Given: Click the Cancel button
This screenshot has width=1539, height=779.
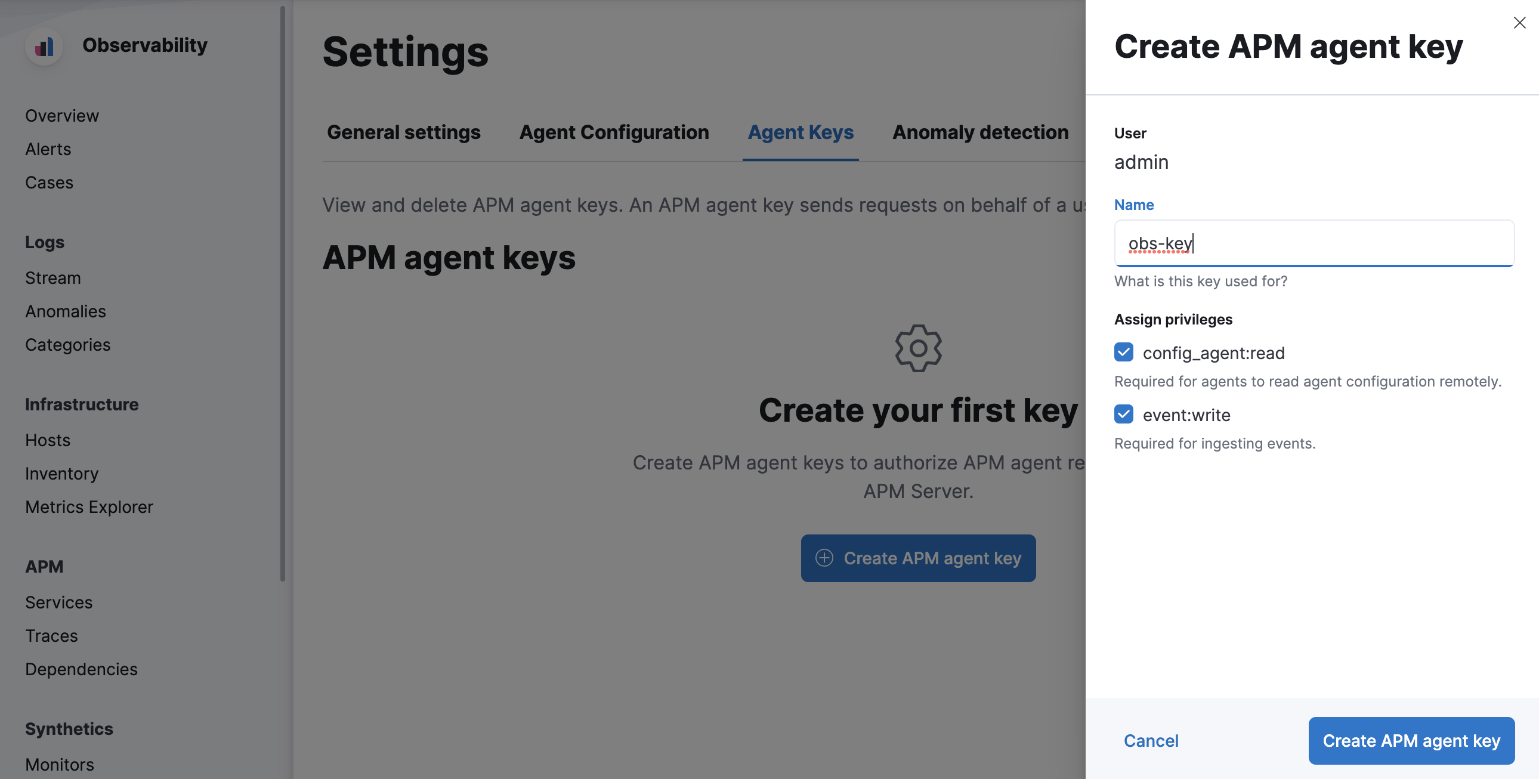Looking at the screenshot, I should point(1151,739).
